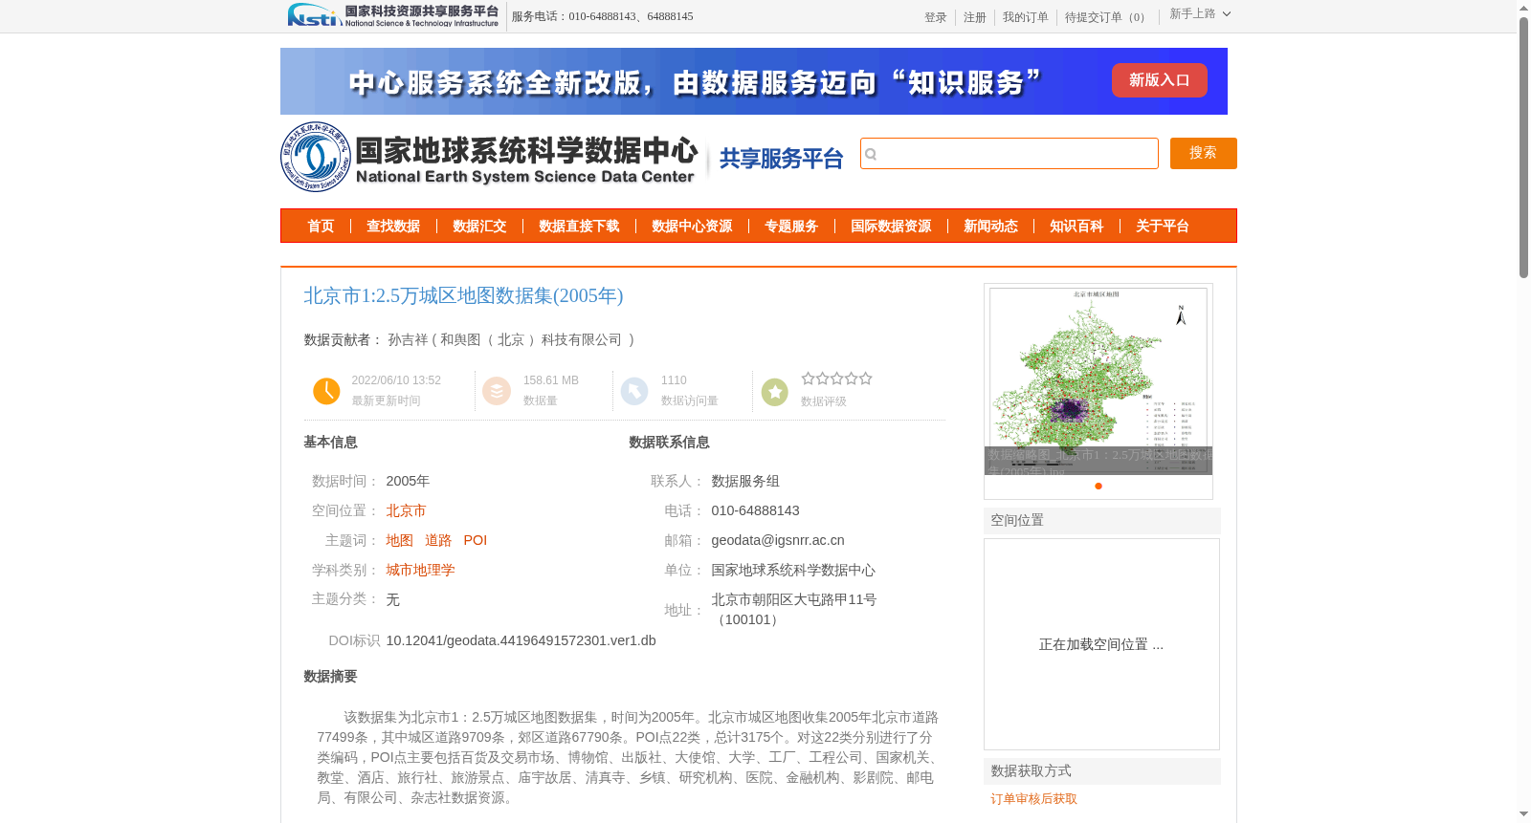Click the 数据服务组 contact name

(x=745, y=481)
